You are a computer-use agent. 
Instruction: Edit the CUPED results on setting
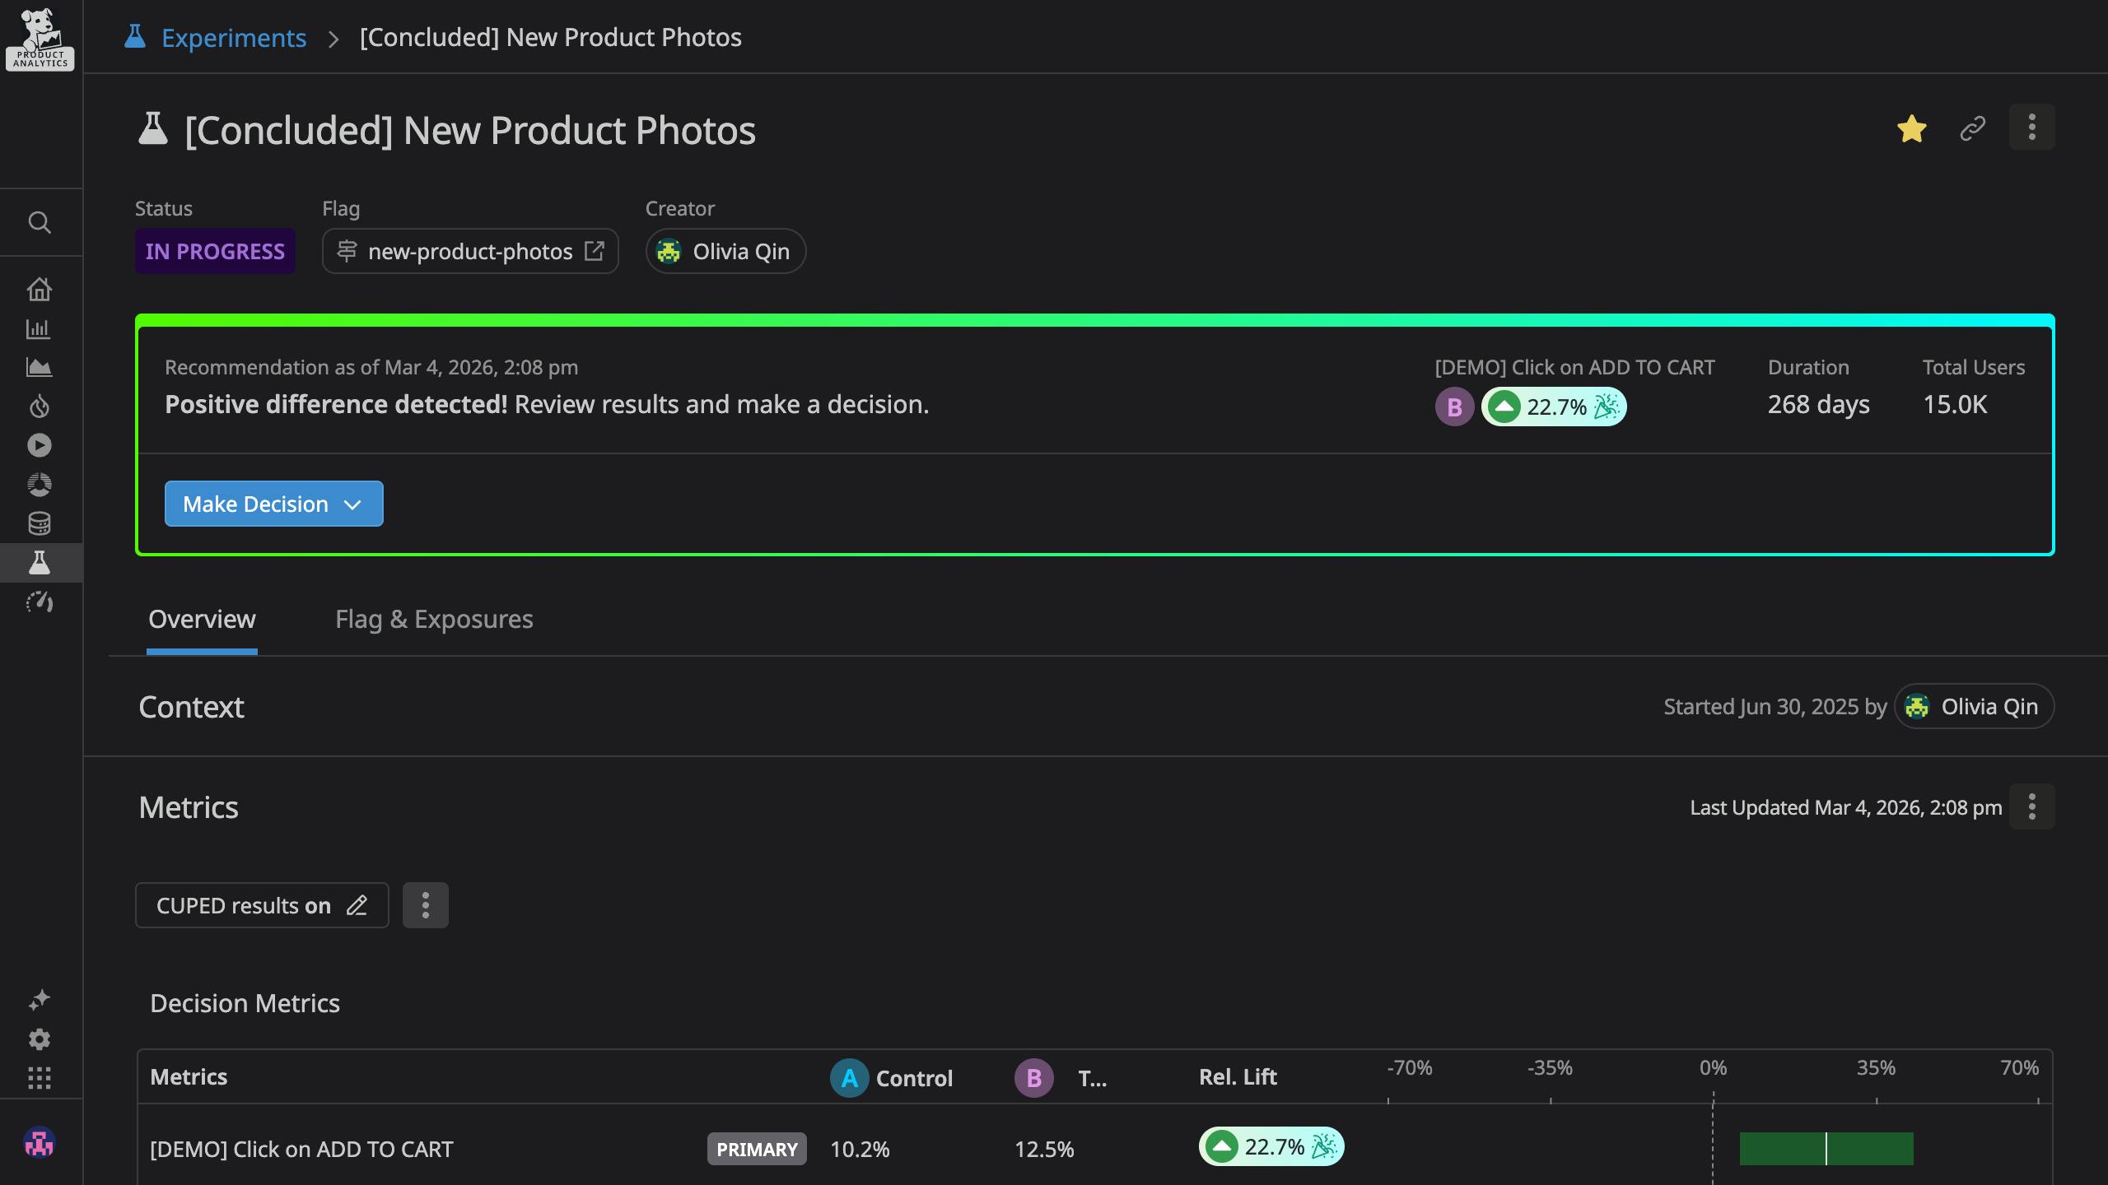pyautogui.click(x=357, y=905)
